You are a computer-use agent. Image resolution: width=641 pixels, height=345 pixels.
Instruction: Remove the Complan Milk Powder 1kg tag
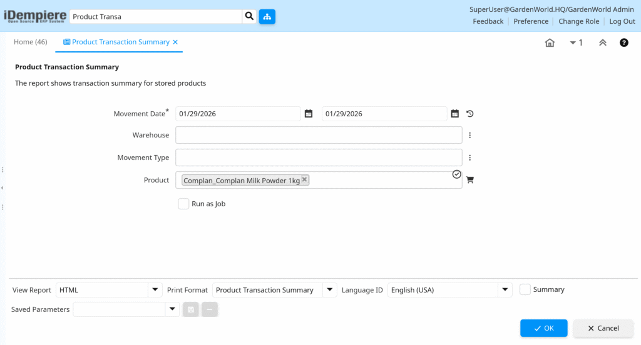pos(305,179)
